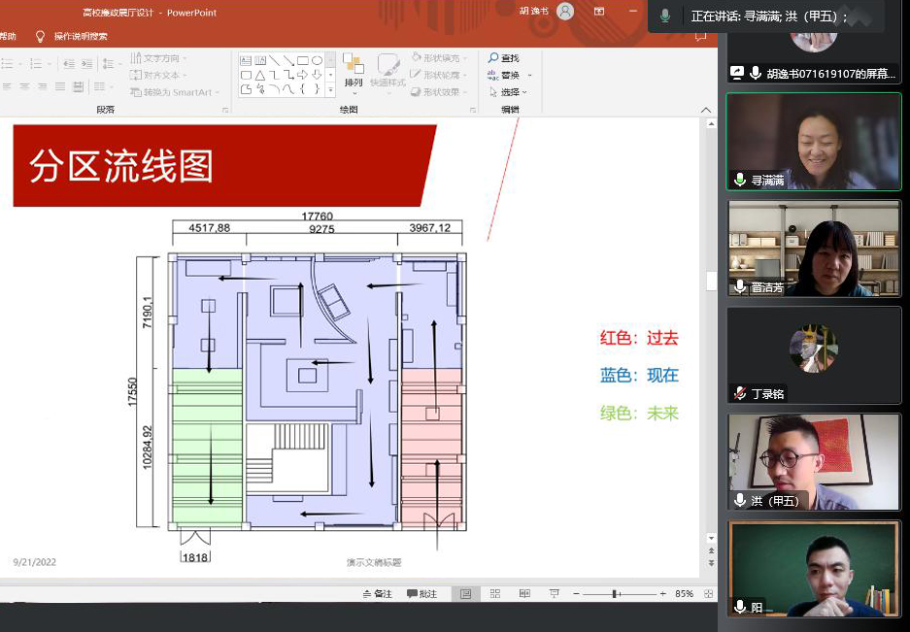Open Reading View from status bar
This screenshot has height=632, width=910.
click(524, 594)
